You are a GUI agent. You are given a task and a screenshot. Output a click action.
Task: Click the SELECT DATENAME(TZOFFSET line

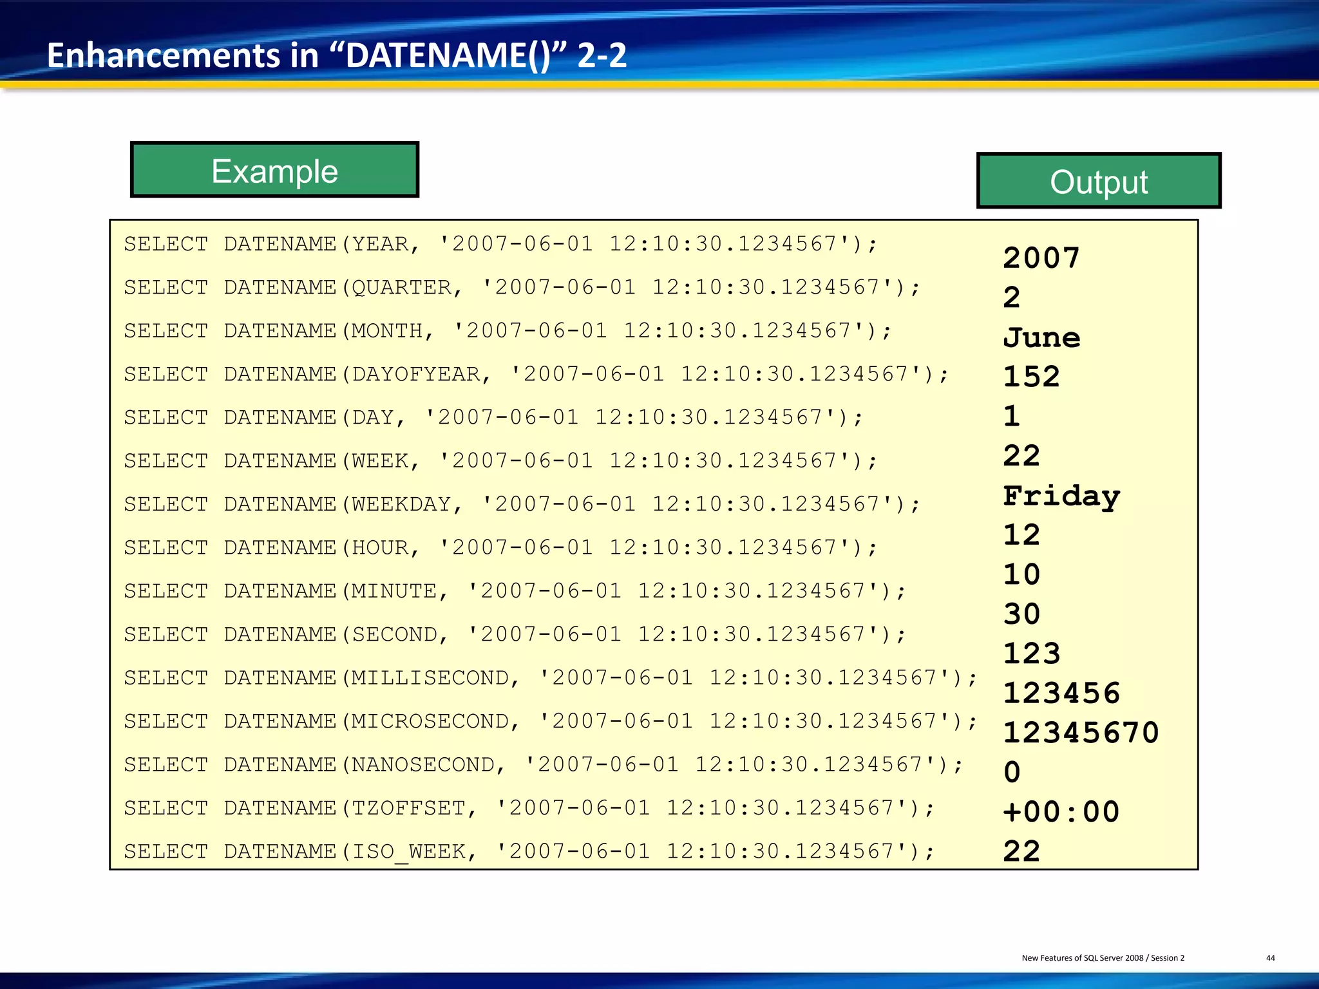coord(529,807)
